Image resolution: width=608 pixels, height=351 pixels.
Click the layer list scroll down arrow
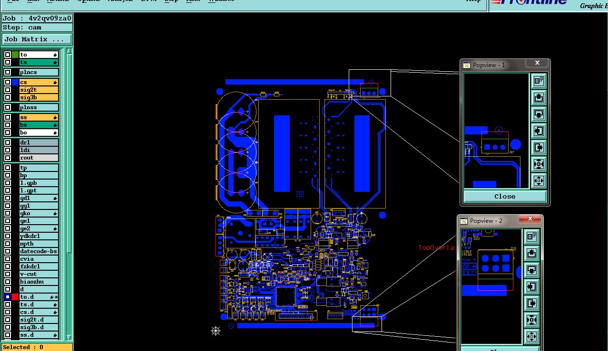pos(69,337)
